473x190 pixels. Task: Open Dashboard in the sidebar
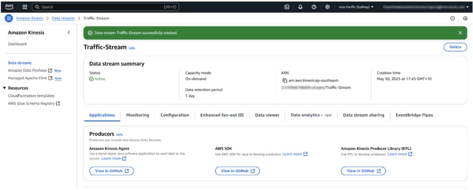(17, 44)
